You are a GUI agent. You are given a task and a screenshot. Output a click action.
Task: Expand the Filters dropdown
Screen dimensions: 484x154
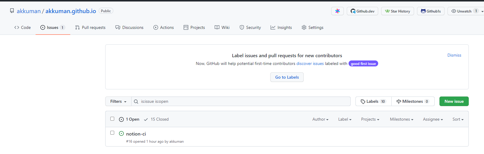[x=118, y=101]
